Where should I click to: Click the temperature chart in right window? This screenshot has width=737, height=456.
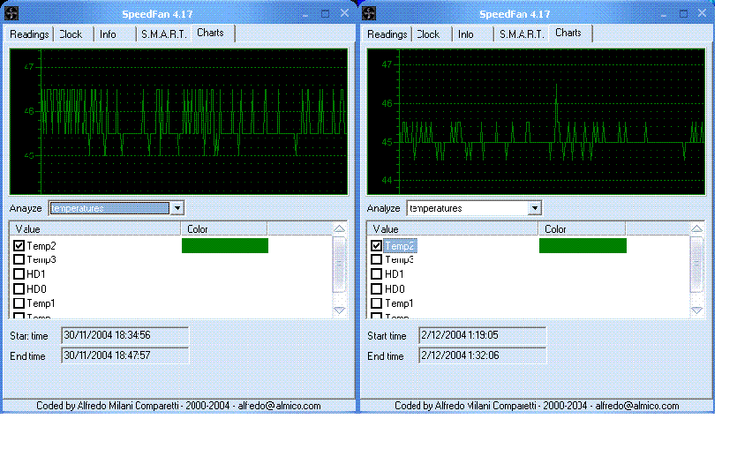[x=537, y=122]
